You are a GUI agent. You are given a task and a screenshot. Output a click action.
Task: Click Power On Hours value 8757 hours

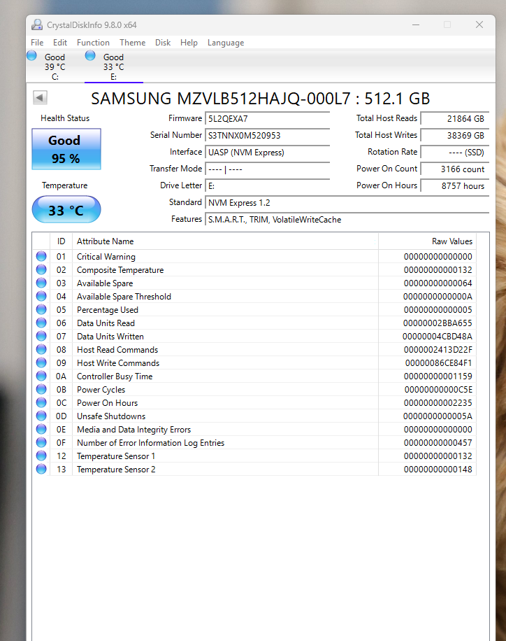[454, 185]
